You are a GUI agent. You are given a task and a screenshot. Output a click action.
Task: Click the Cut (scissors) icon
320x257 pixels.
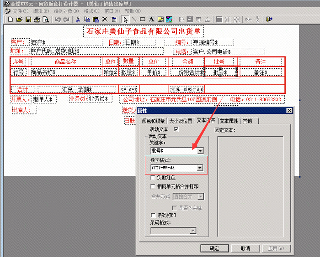tap(78, 20)
